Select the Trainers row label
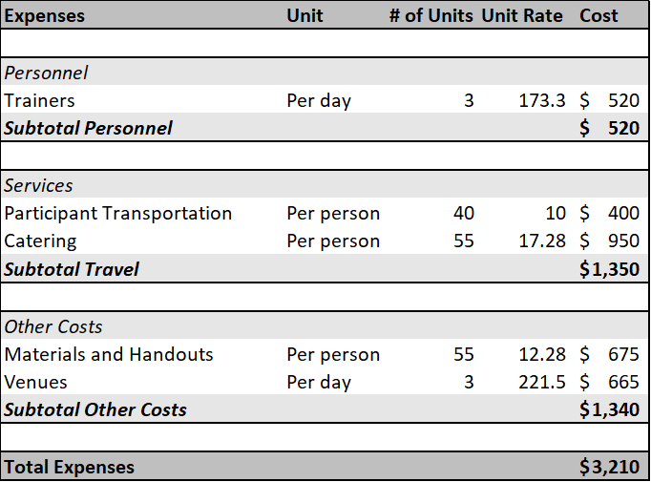Image resolution: width=651 pixels, height=482 pixels. 39,100
